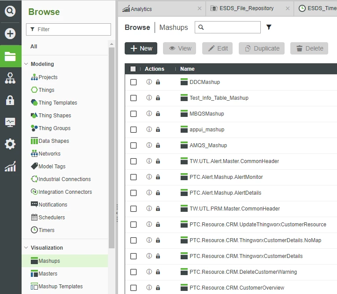The width and height of the screenshot is (337, 294).
Task: Click mashup icon beside MBQSMashup
Action: pos(184,113)
